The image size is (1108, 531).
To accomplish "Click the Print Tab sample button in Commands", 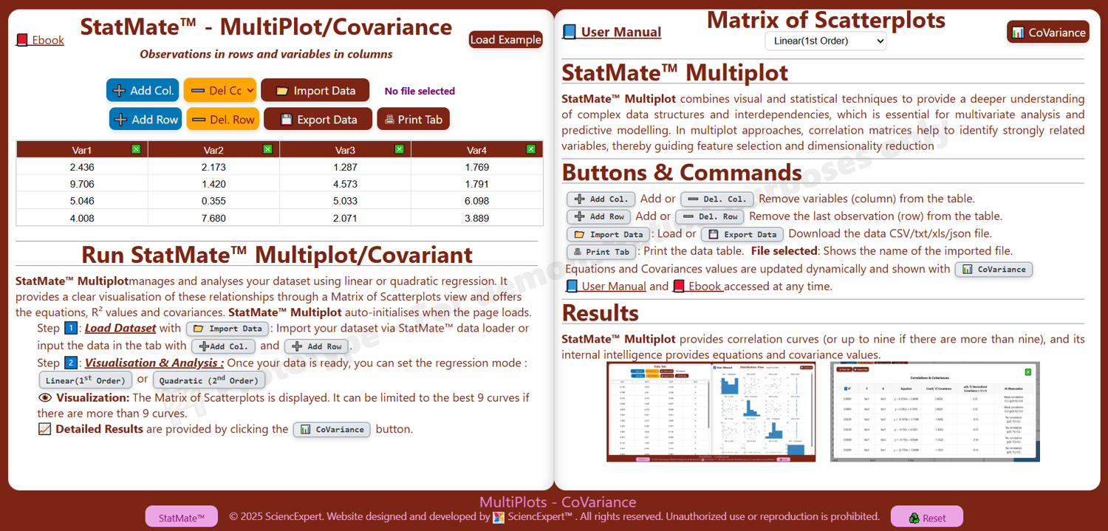I will [601, 252].
